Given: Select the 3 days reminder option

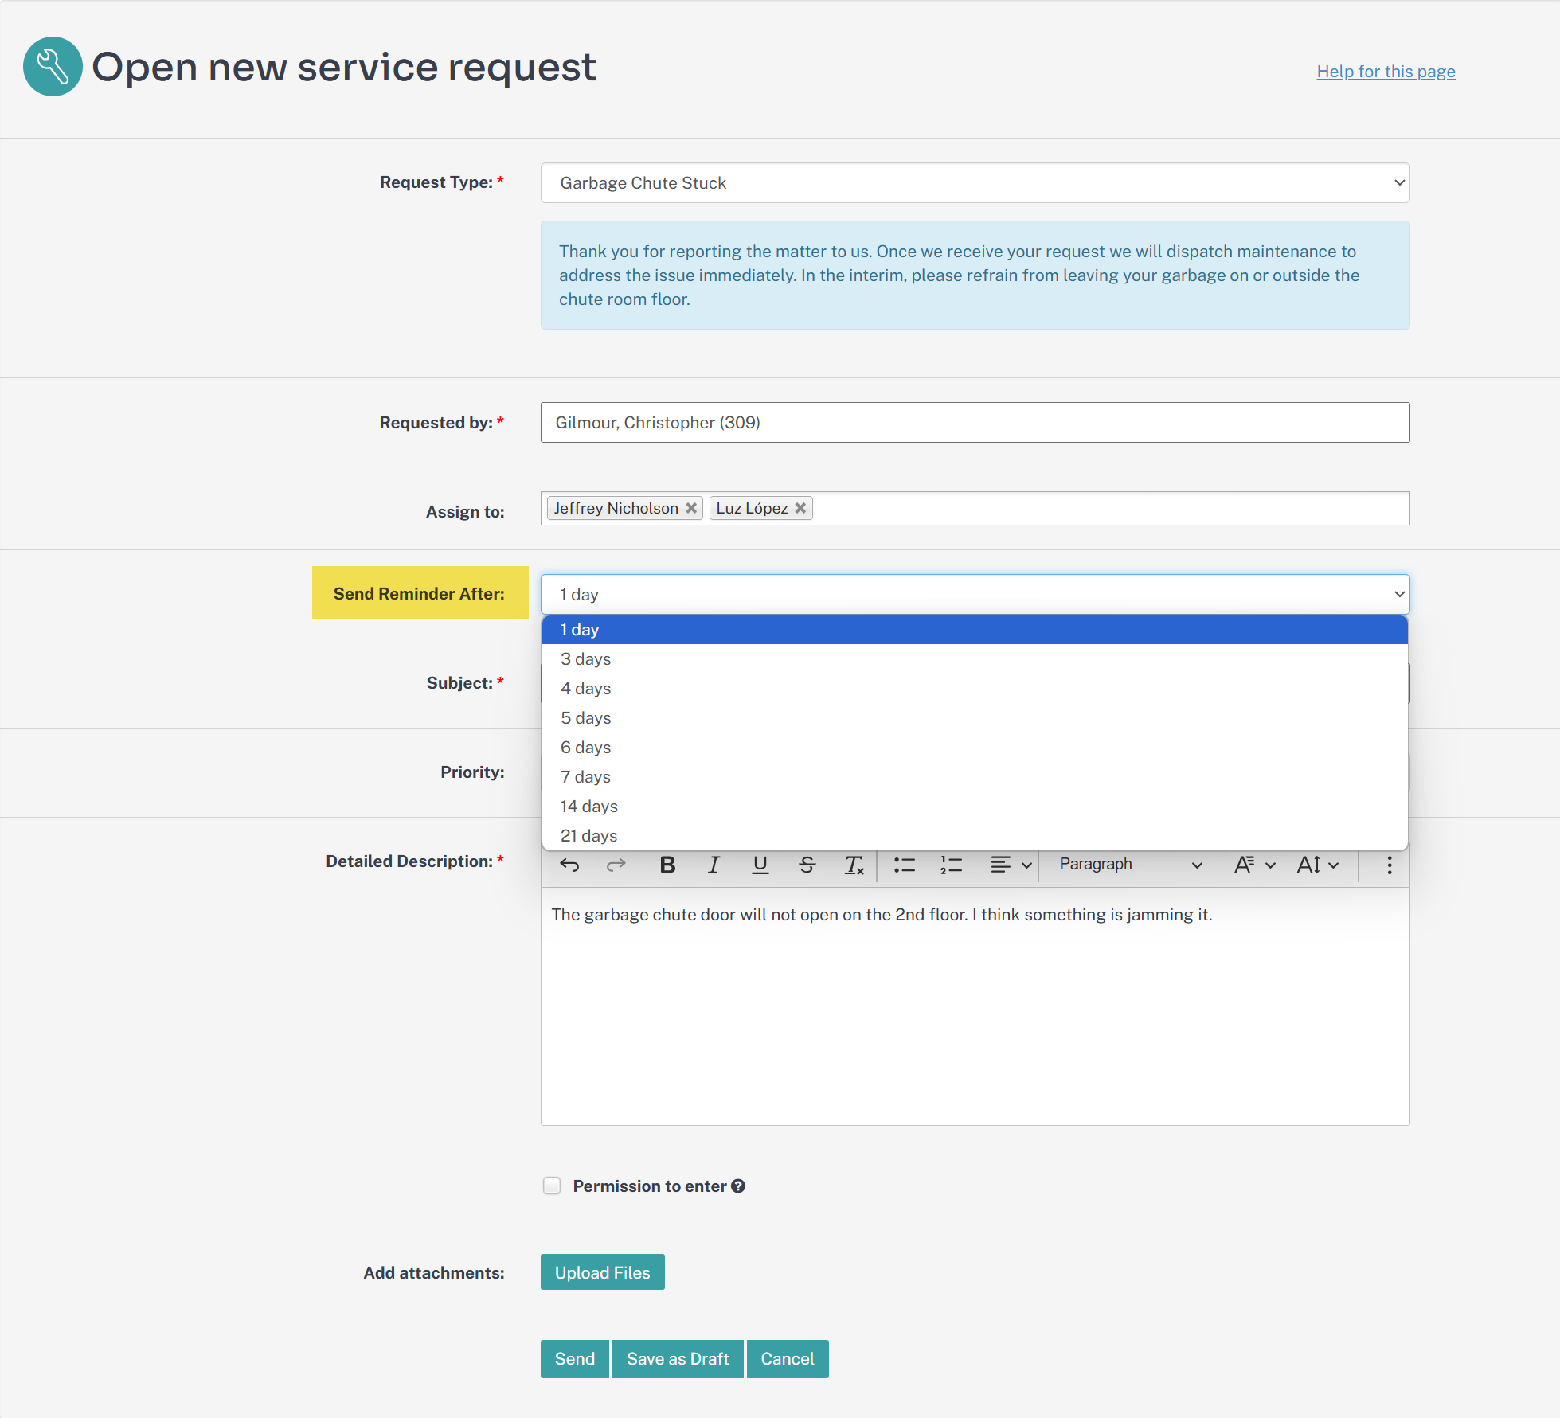Looking at the screenshot, I should pyautogui.click(x=975, y=659).
